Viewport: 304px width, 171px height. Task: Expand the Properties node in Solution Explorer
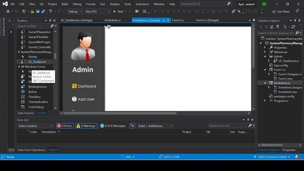(x=265, y=47)
